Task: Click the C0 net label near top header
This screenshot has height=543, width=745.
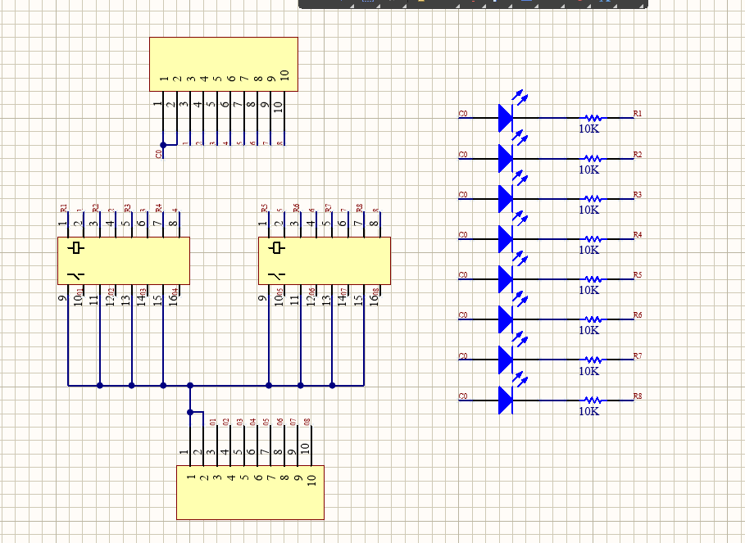Action: (x=159, y=153)
